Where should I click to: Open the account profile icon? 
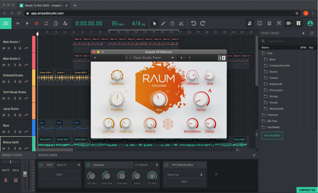(x=310, y=24)
